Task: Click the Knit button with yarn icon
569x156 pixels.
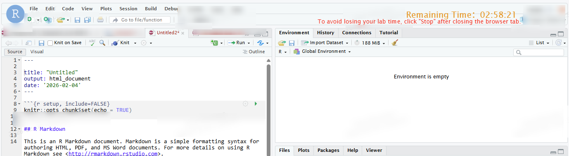Action: [x=121, y=43]
